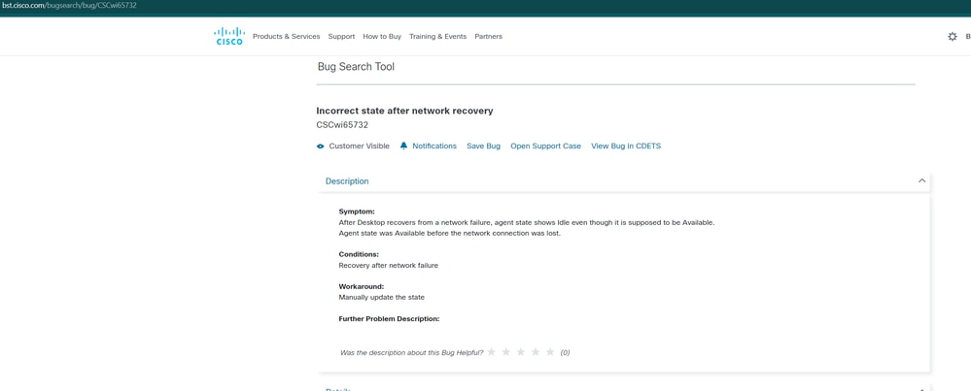Click 'Further Problem Description:' heading

coord(389,319)
